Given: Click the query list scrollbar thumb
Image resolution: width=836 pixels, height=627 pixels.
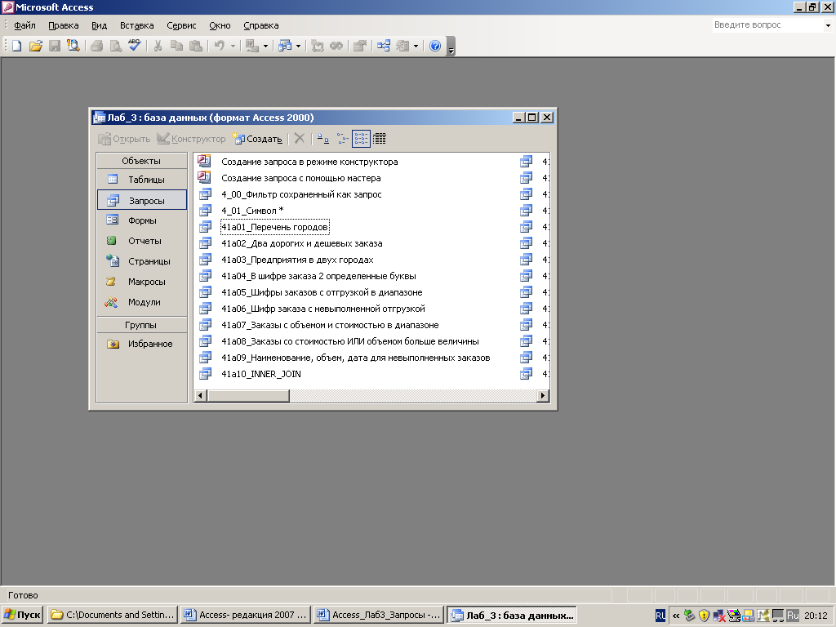Looking at the screenshot, I should tap(248, 396).
